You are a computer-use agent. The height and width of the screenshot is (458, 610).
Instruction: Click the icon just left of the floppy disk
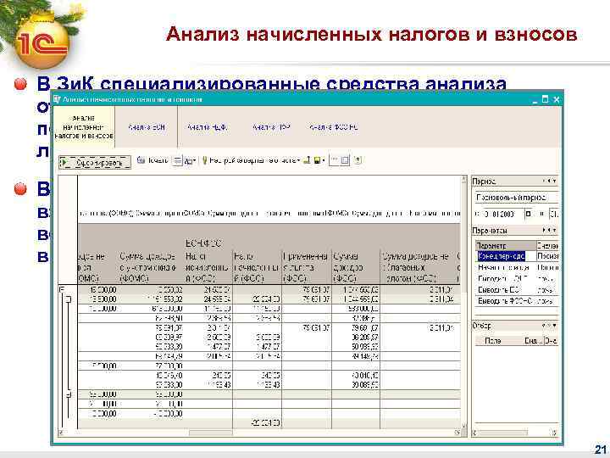tap(307, 160)
